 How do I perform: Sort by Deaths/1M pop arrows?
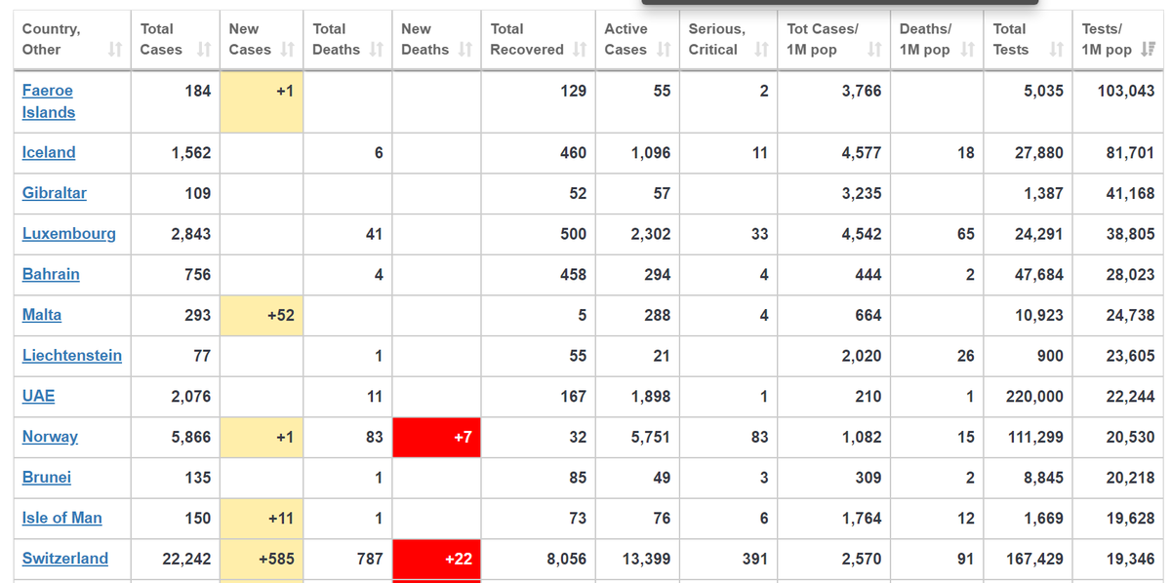[x=968, y=50]
